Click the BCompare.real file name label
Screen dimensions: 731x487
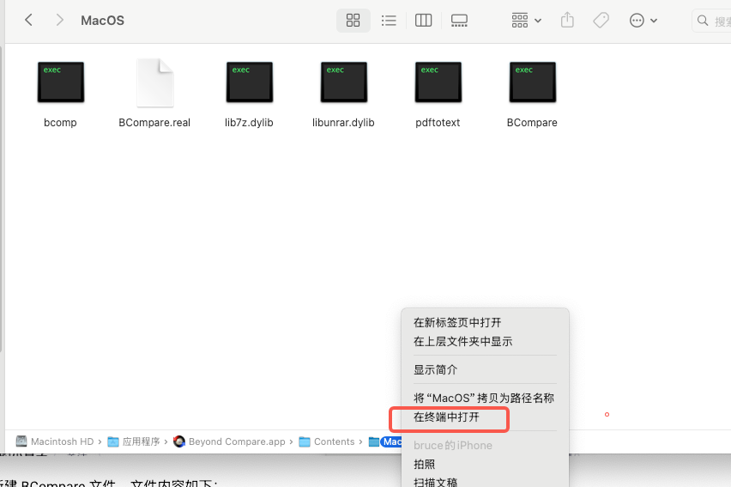pyautogui.click(x=154, y=122)
